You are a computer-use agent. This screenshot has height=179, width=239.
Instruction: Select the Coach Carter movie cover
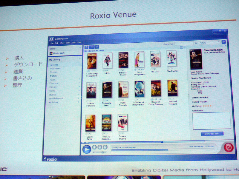(91, 123)
